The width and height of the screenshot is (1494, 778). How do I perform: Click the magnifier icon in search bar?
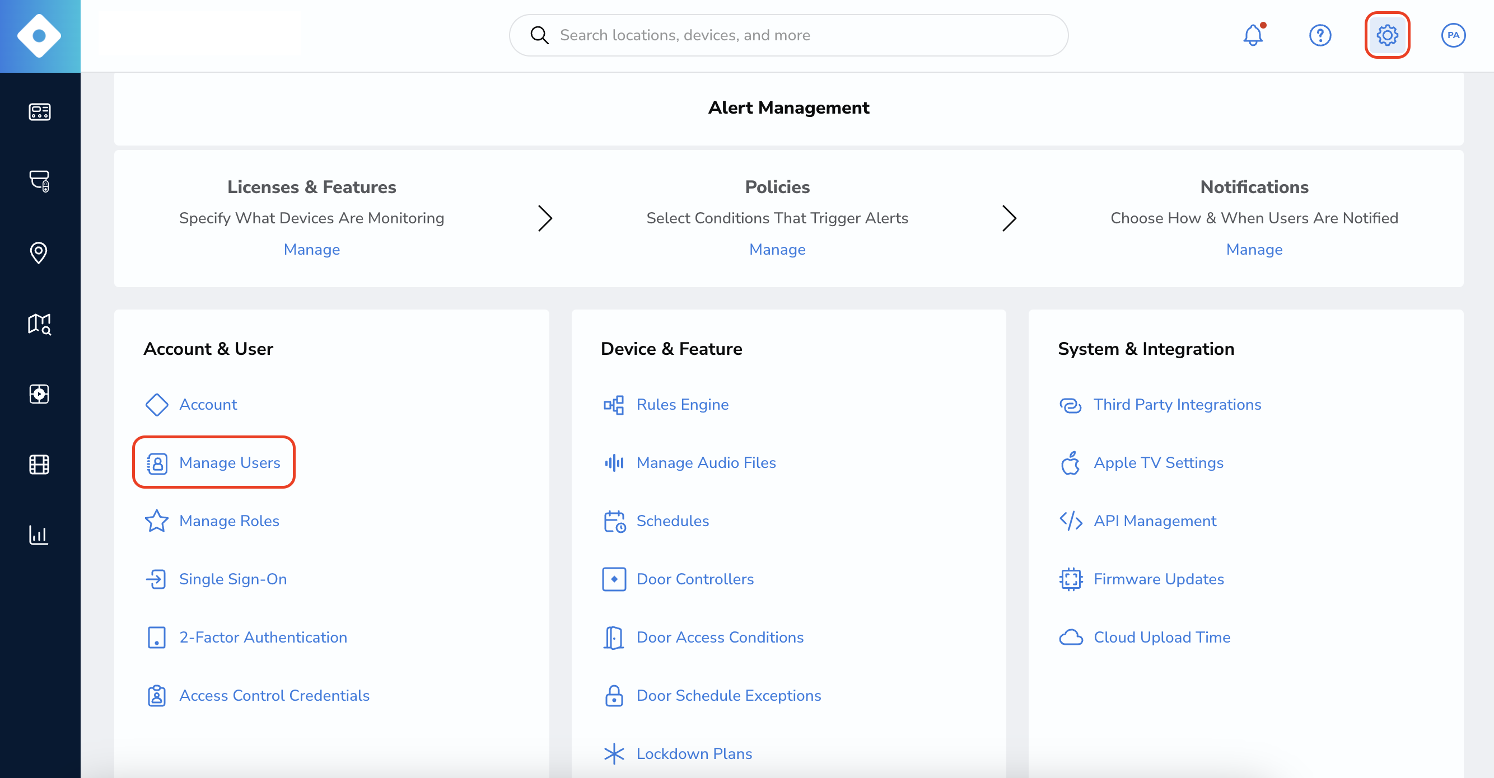[x=539, y=35]
